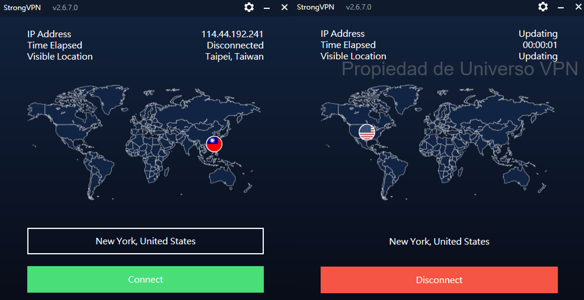Open settings gear in left StrongVPN window
Viewport: 584px width, 300px height.
click(249, 7)
